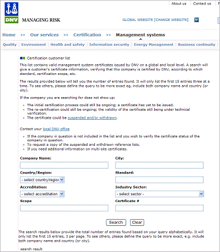Open the local DNV office link
220x252 pixels.
(x=56, y=129)
